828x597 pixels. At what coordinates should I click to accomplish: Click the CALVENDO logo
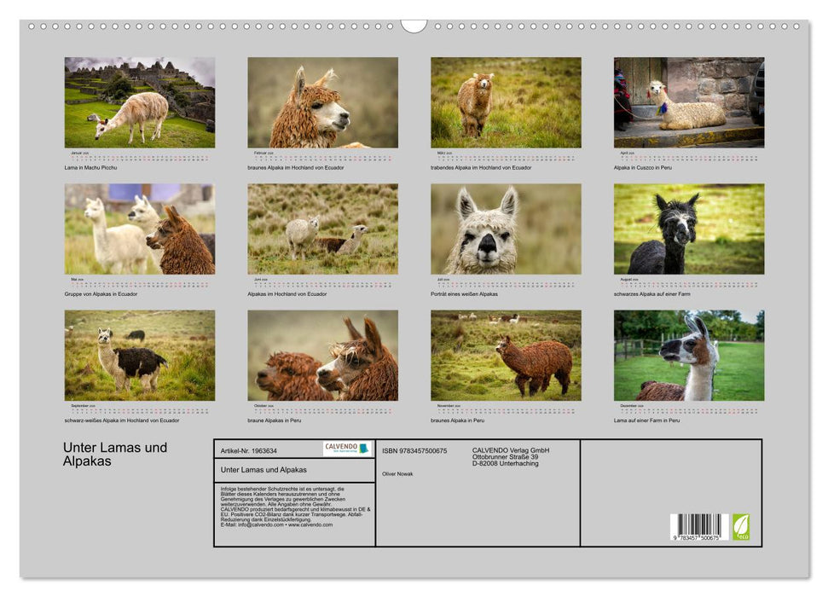click(x=347, y=449)
